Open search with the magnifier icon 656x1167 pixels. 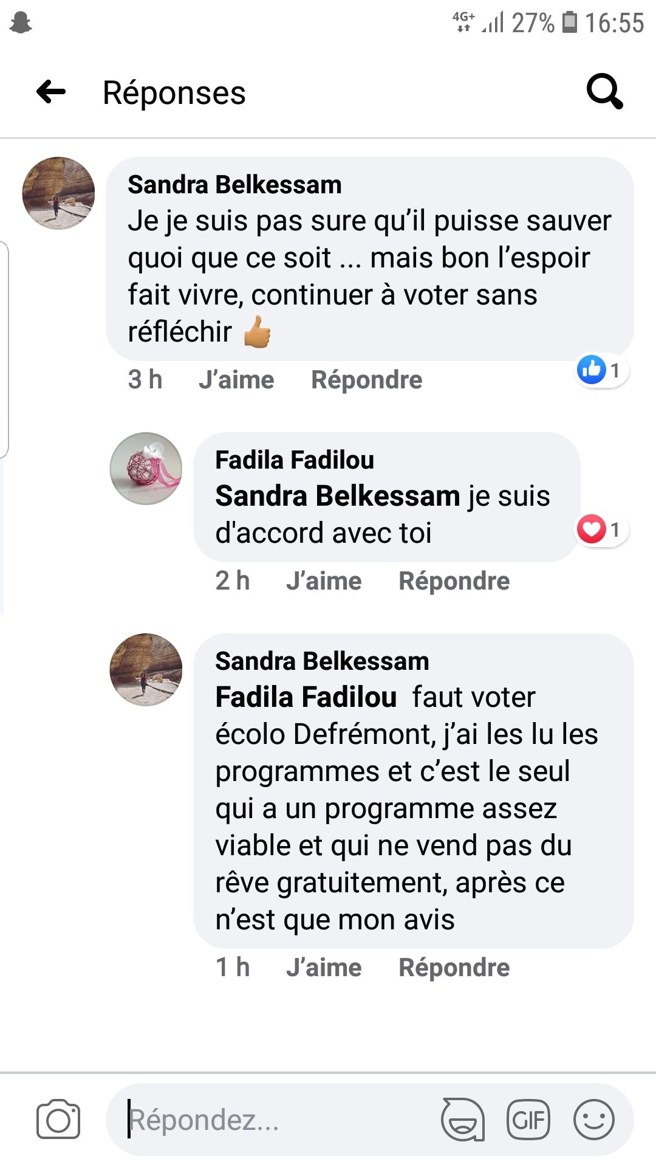pyautogui.click(x=604, y=92)
